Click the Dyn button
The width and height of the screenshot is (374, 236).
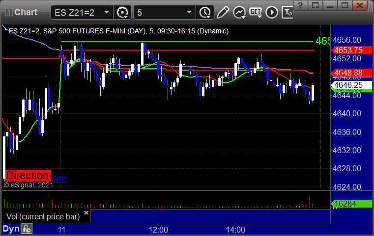[x=11, y=229]
